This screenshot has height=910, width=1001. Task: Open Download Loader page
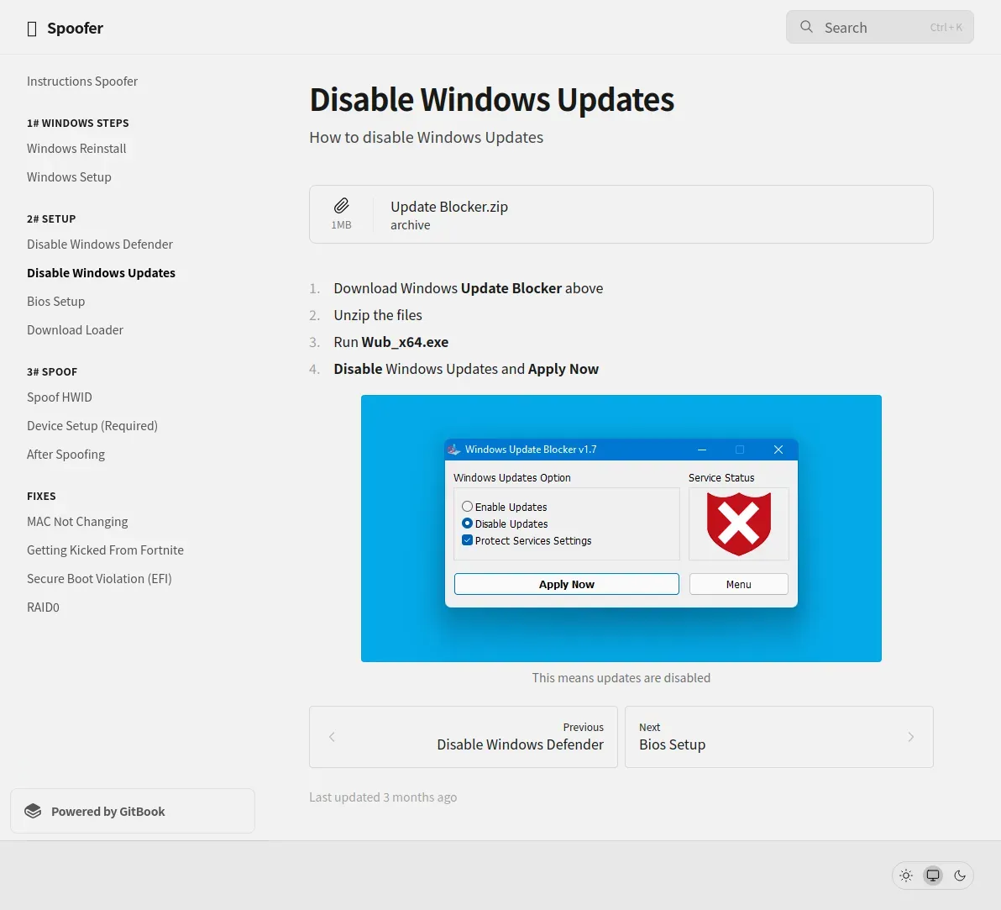click(75, 330)
